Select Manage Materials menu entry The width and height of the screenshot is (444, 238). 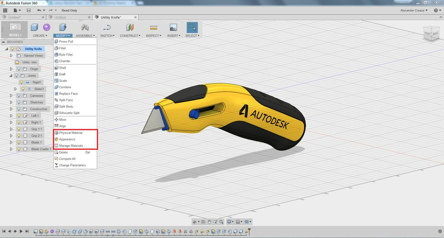(75, 146)
